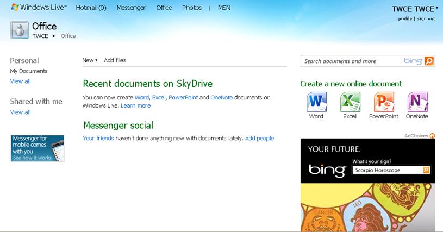Click the AdChoices info icon
Image resolution: width=443 pixels, height=232 pixels.
pos(432,136)
